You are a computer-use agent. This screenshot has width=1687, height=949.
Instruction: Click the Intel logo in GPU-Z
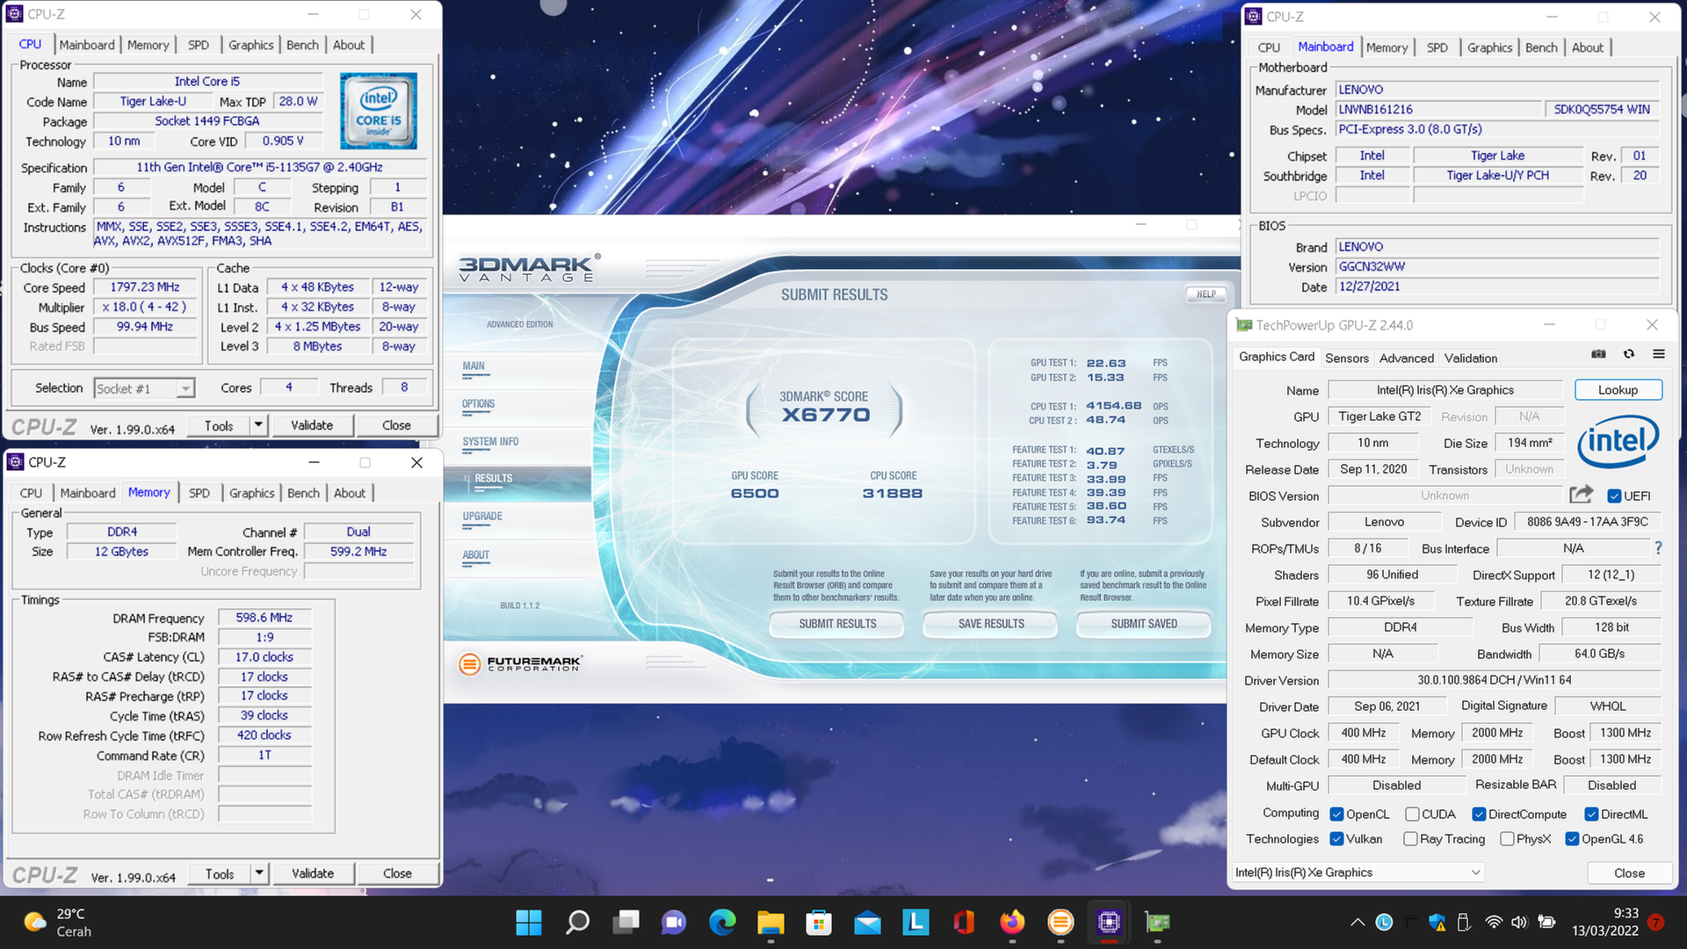1618,441
